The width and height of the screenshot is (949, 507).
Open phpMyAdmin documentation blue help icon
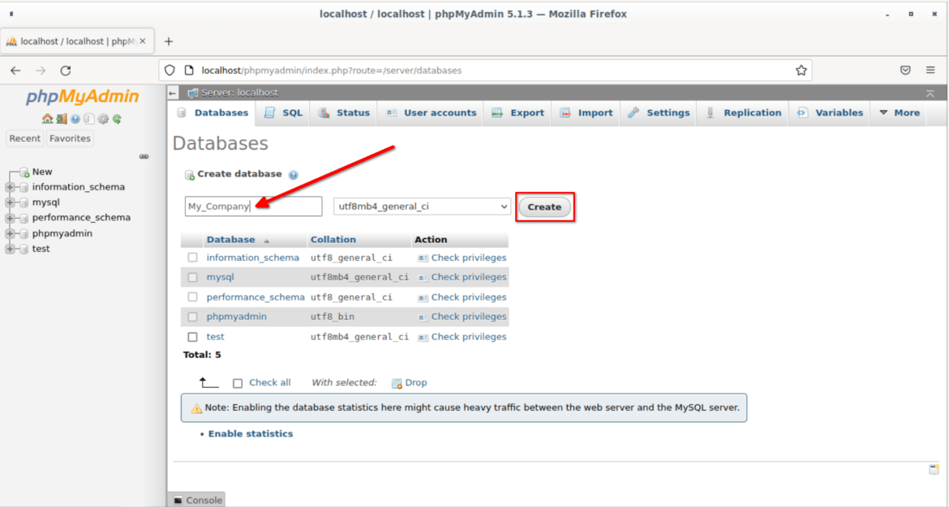pyautogui.click(x=75, y=119)
